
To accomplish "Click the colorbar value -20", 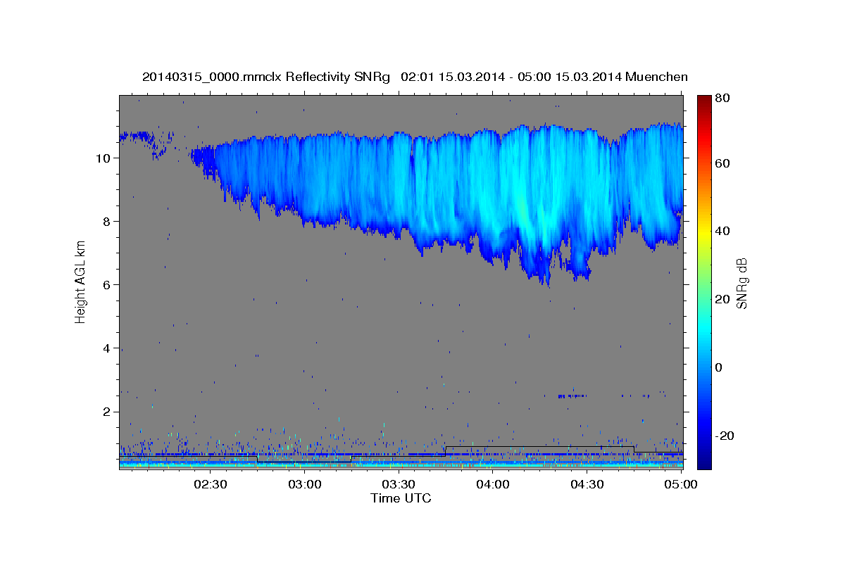I will (725, 436).
